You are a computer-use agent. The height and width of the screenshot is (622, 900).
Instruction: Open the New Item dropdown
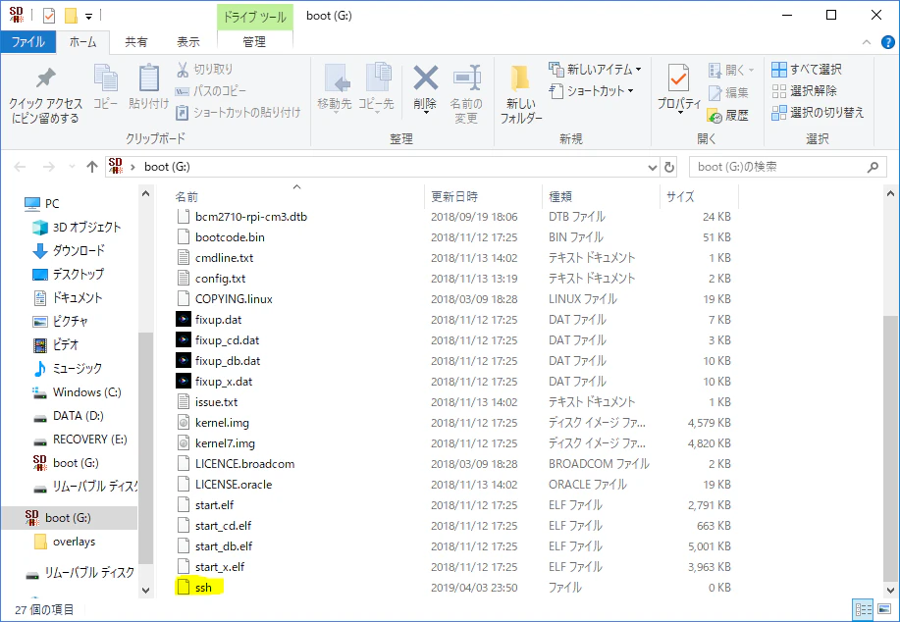(638, 70)
